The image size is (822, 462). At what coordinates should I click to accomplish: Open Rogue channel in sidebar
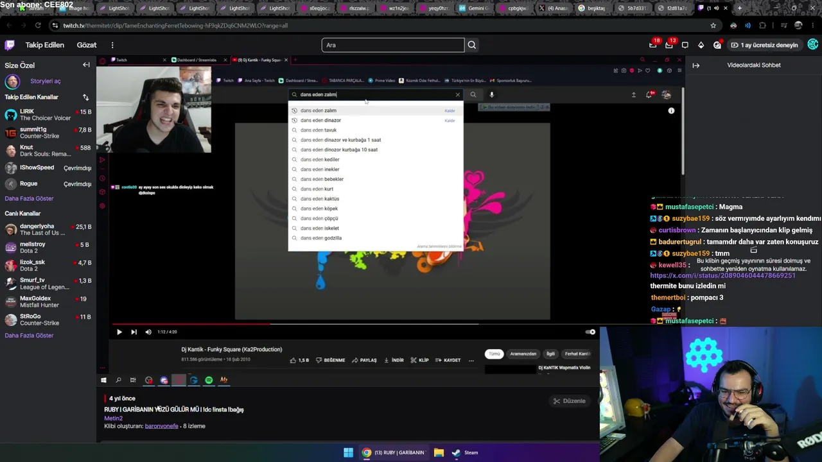[48, 184]
